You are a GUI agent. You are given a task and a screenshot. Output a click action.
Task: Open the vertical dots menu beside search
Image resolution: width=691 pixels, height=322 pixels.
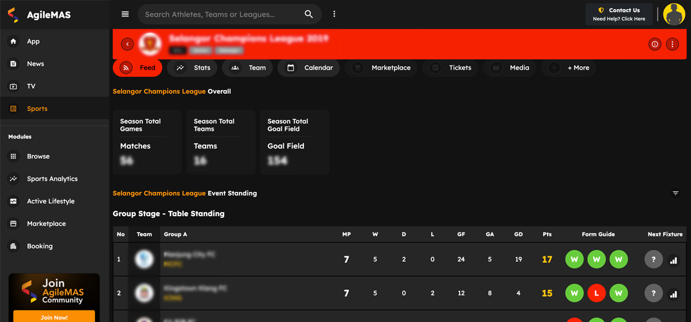click(334, 14)
